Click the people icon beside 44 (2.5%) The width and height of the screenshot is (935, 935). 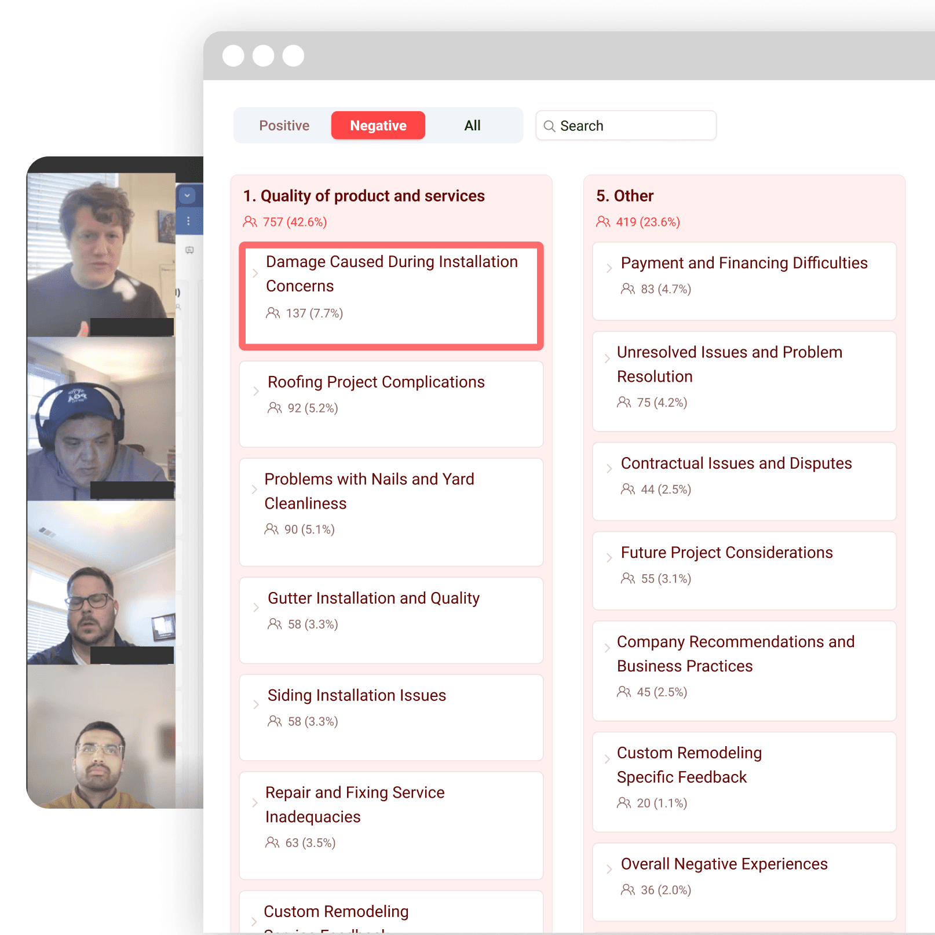628,490
